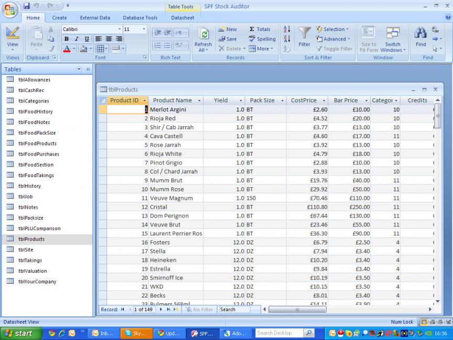Open the More records menu
The image size is (453, 340).
(x=261, y=48)
